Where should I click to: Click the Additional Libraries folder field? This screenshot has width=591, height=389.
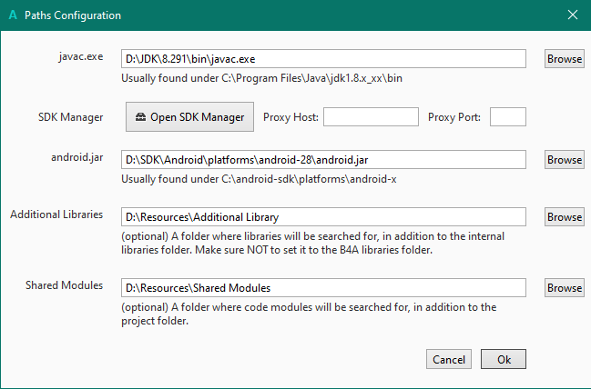click(323, 217)
